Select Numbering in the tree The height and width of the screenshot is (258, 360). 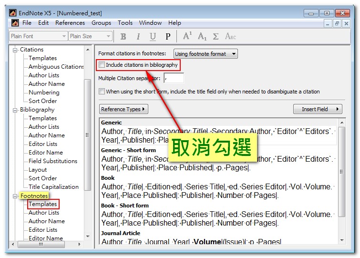click(x=44, y=93)
